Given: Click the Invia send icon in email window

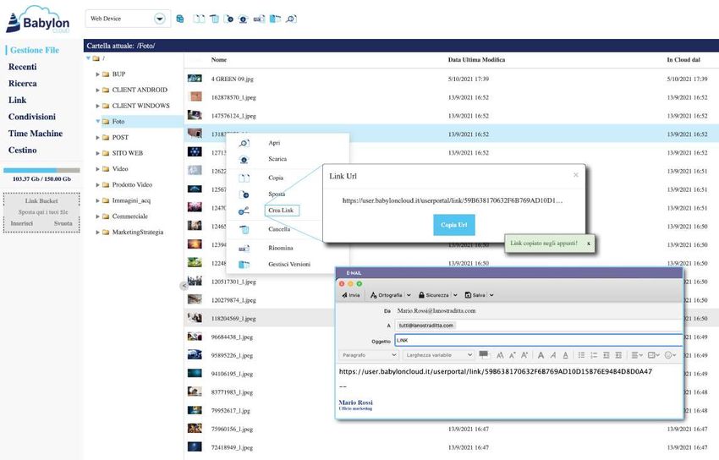Looking at the screenshot, I should point(350,295).
